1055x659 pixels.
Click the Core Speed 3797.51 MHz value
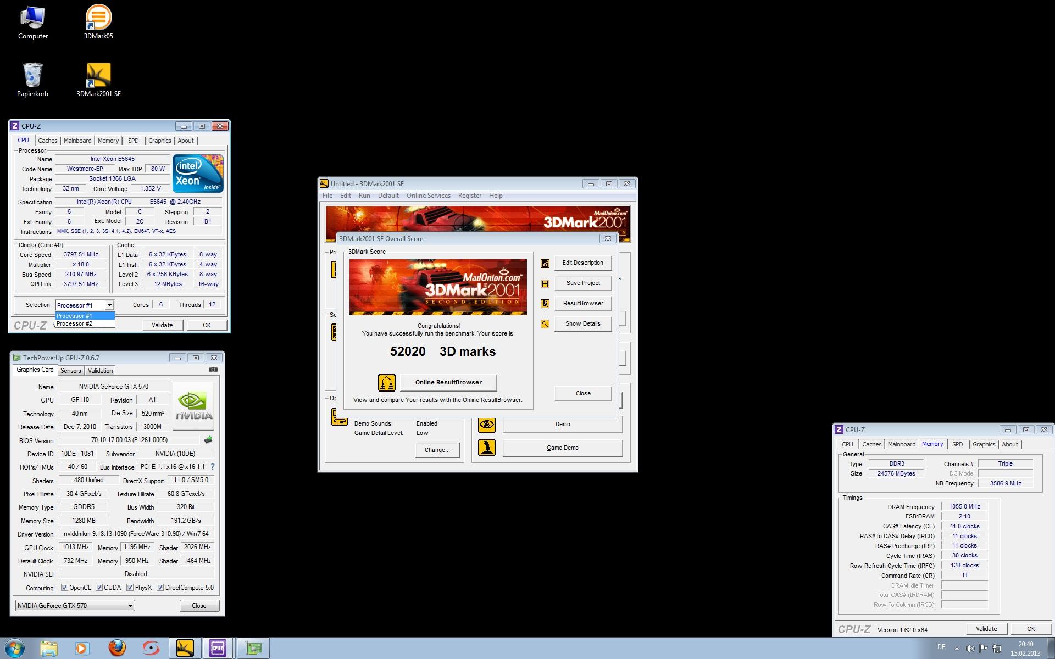coord(81,255)
